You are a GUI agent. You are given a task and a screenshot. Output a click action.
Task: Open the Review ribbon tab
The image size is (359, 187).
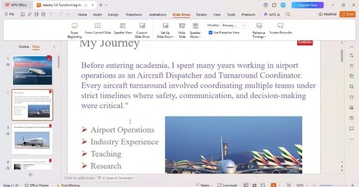pos(201,14)
